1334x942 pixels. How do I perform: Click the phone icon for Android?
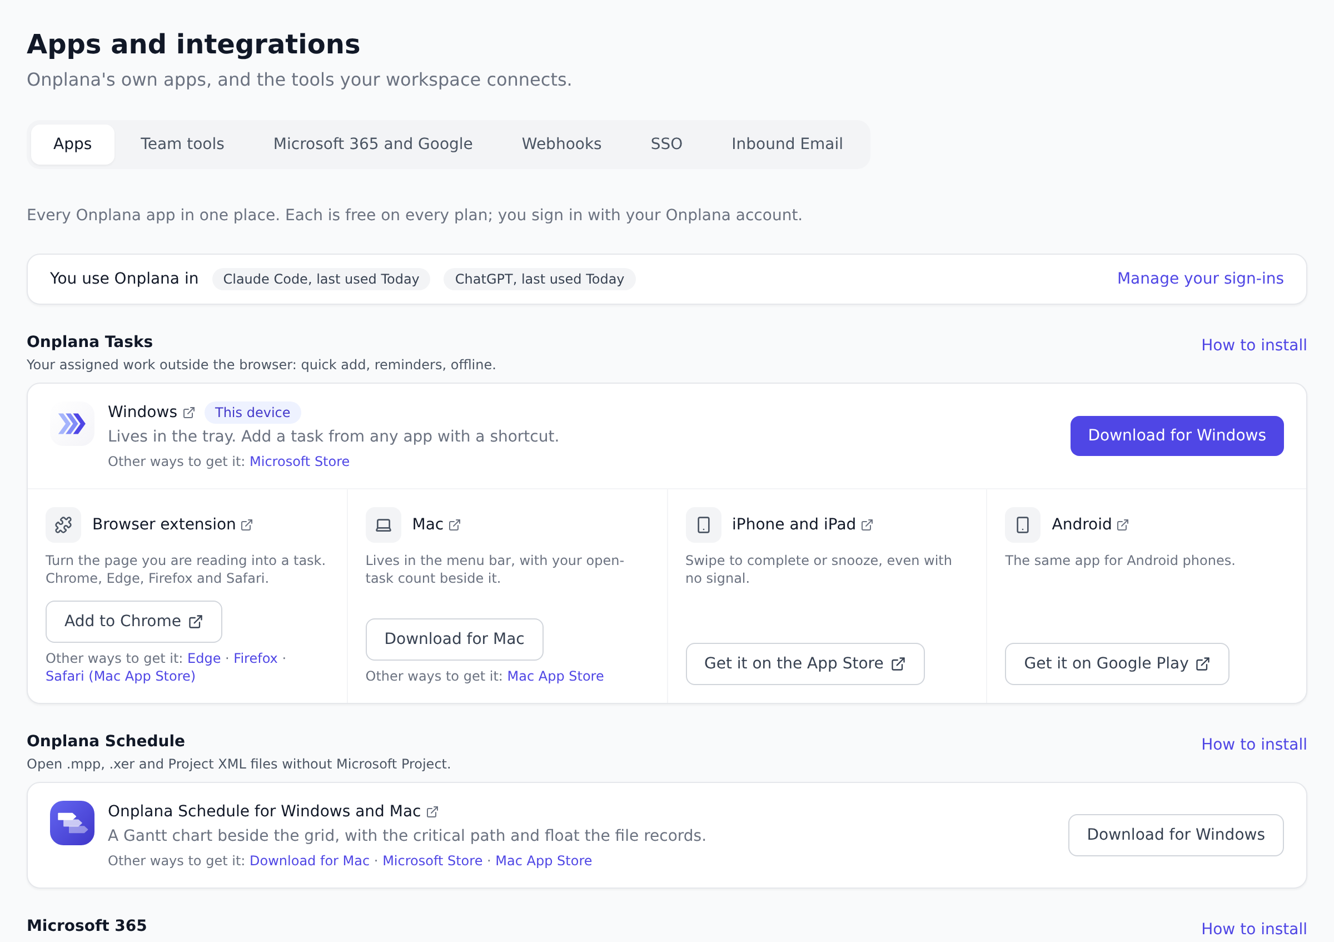(x=1023, y=525)
